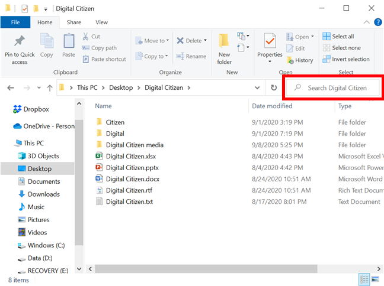384x286 pixels.
Task: Click Properties icon in Quick Access Toolbar
Action: pos(25,8)
